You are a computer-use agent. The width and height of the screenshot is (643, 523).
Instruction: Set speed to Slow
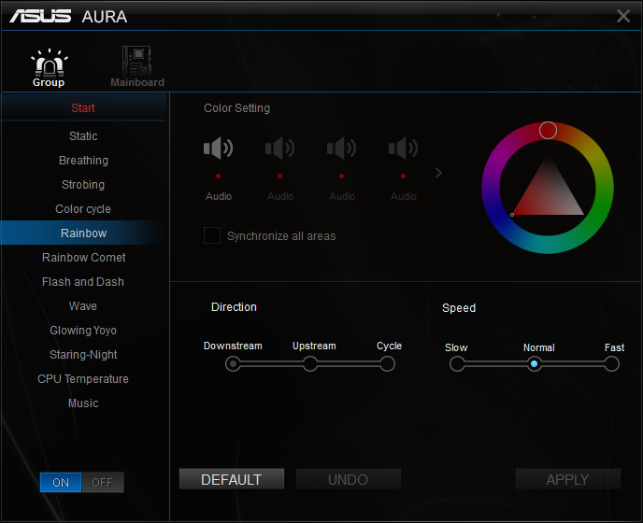click(x=457, y=364)
